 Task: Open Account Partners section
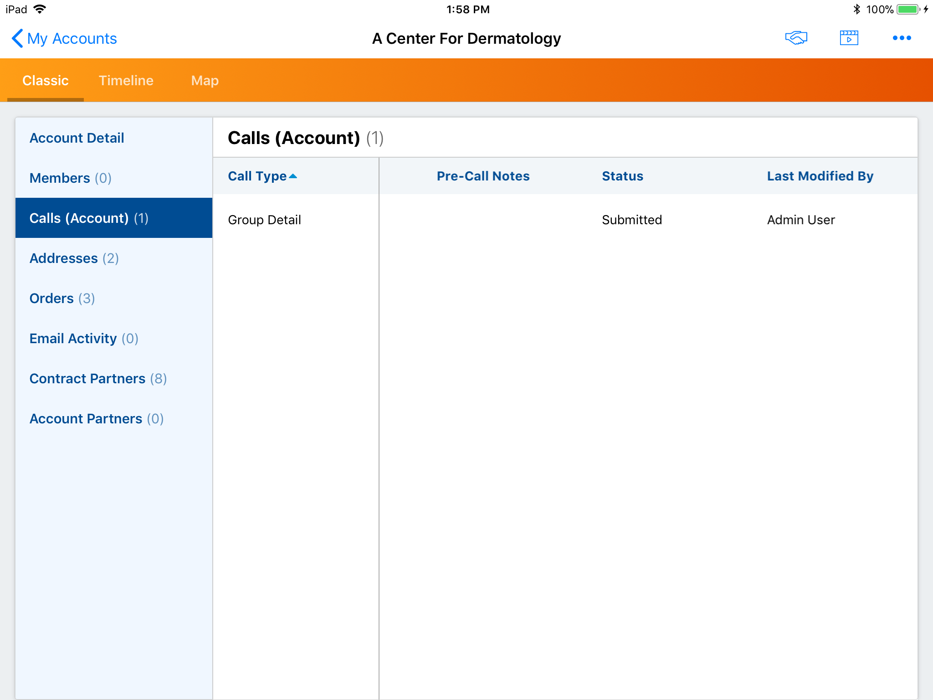coord(96,419)
